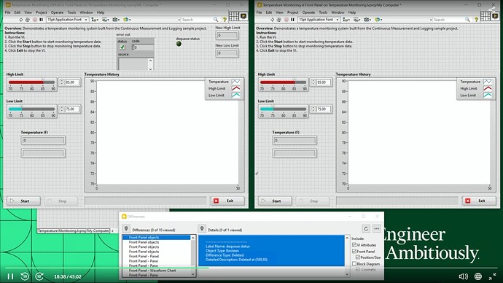This screenshot has width=503, height=283.
Task: Click the Exit button in left window
Action: 227,201
